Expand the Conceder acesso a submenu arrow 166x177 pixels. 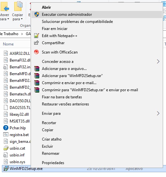[x=158, y=62]
